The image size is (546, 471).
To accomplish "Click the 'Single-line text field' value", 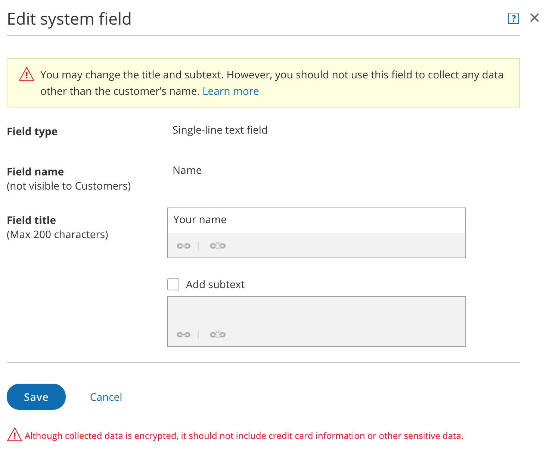I will click(x=220, y=130).
